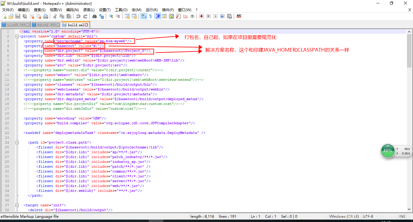
Task: Click Windows (CR LF) in status bar
Action: [344, 217]
